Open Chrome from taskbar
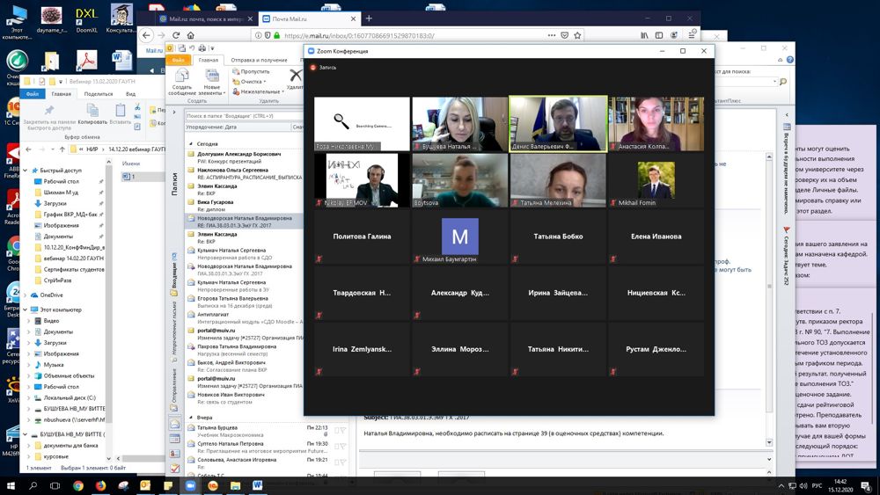 pyautogui.click(x=78, y=486)
